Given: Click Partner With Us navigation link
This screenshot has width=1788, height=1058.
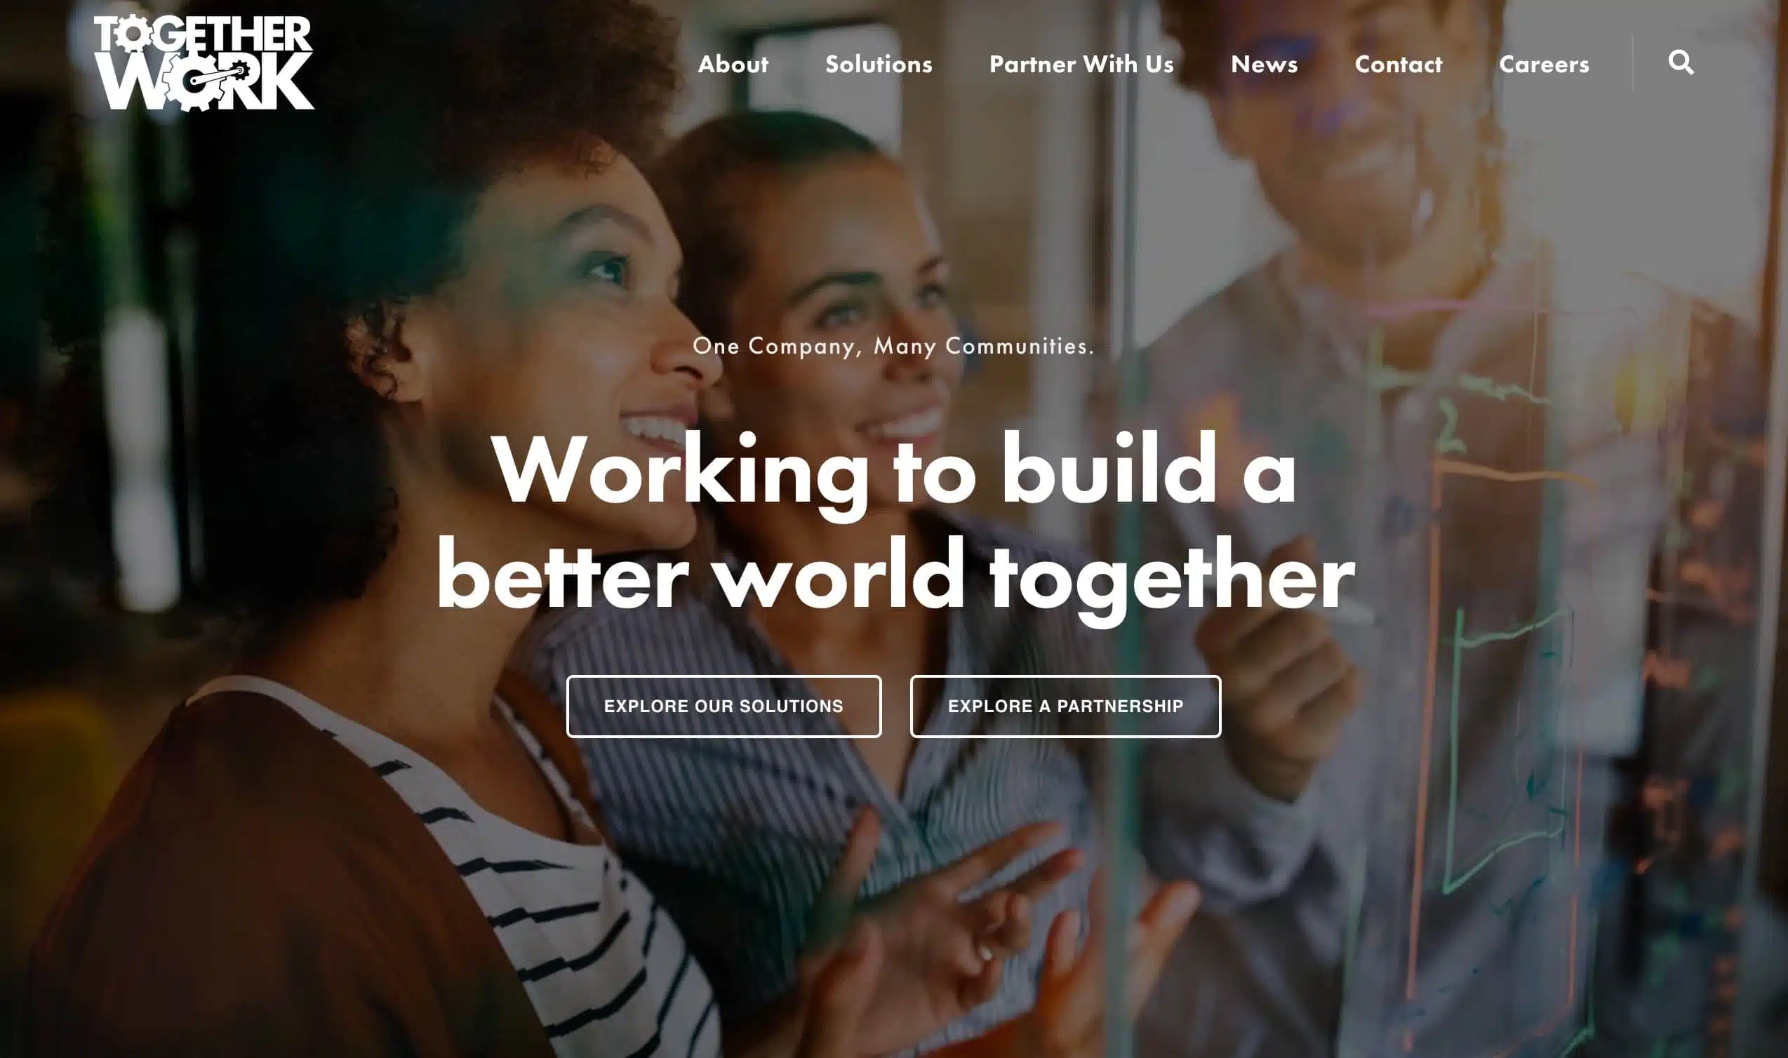Looking at the screenshot, I should pyautogui.click(x=1081, y=62).
